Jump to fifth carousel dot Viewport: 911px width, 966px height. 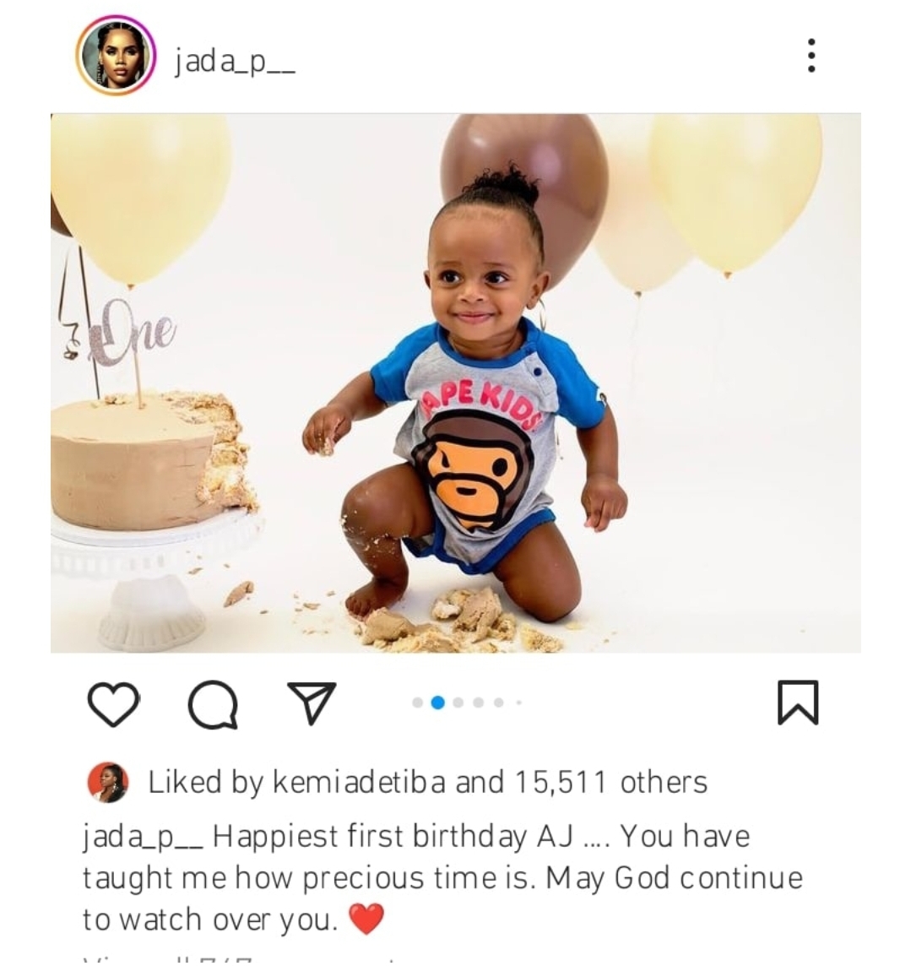click(499, 703)
